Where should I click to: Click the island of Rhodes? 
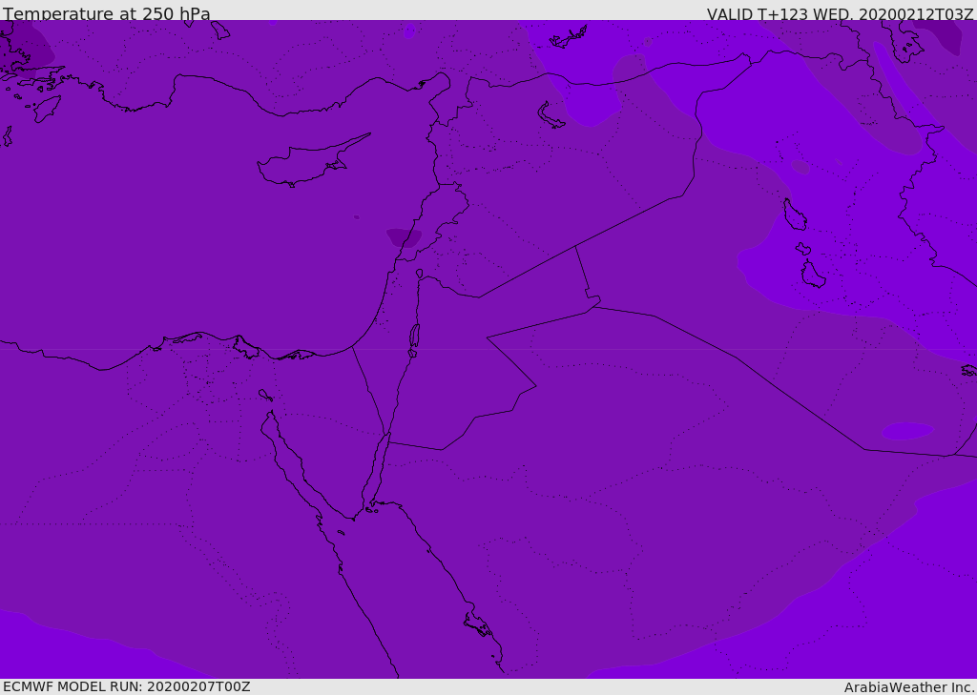[x=46, y=108]
